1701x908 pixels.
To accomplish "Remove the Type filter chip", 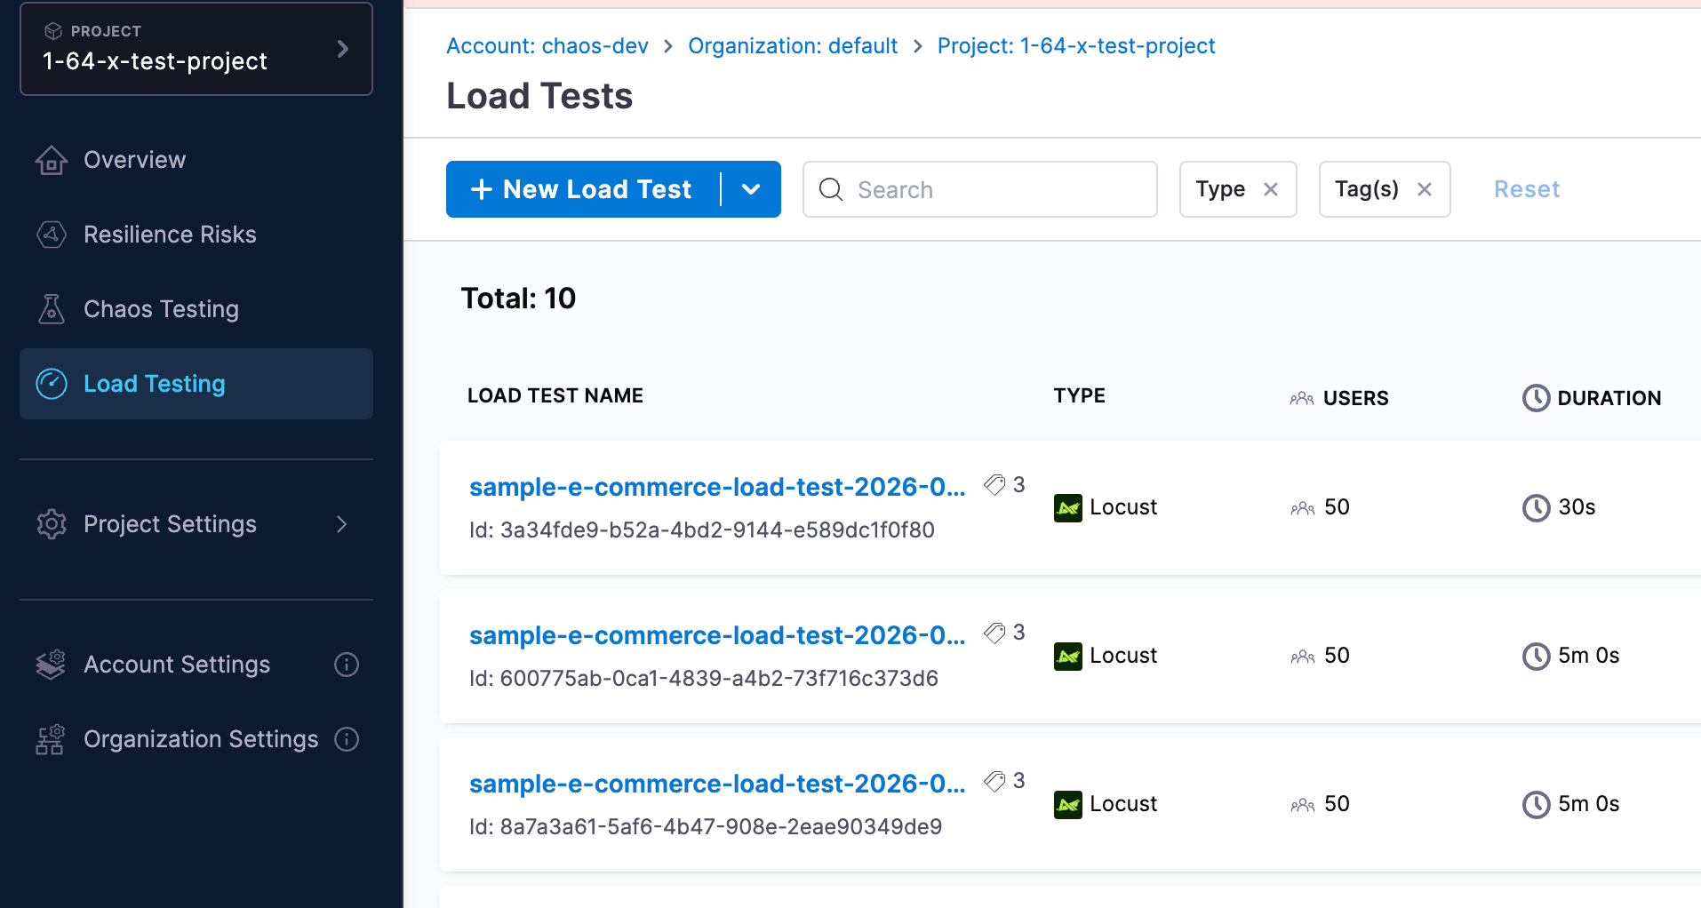I will pos(1272,188).
